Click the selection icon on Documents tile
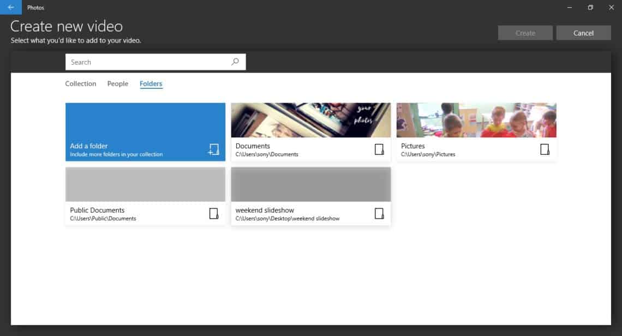 click(x=380, y=149)
